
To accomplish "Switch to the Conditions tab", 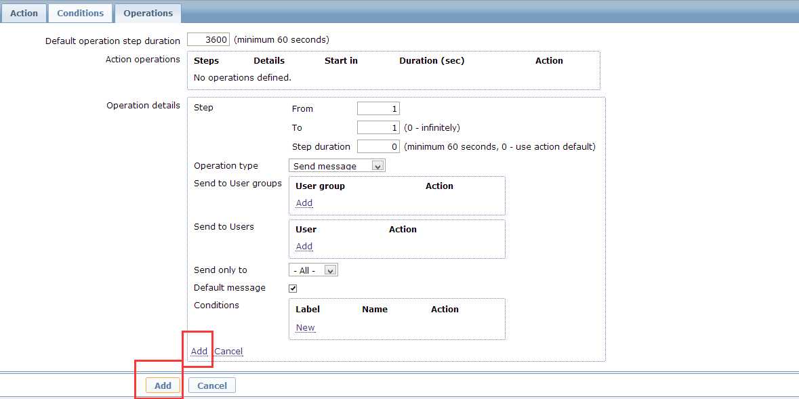I will (81, 14).
